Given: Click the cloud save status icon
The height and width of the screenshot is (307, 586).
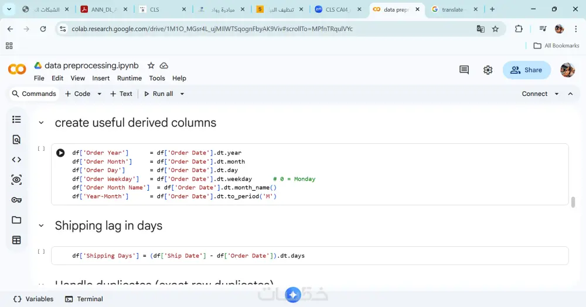Looking at the screenshot, I should pos(163,65).
